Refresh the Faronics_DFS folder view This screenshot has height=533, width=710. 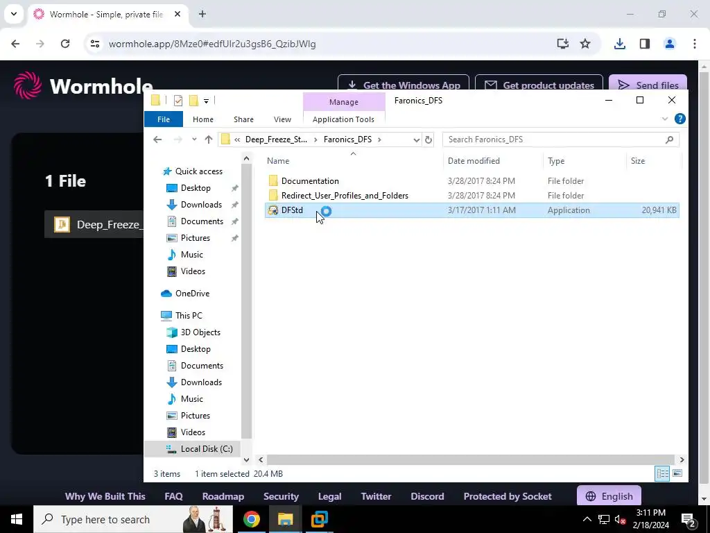click(428, 139)
